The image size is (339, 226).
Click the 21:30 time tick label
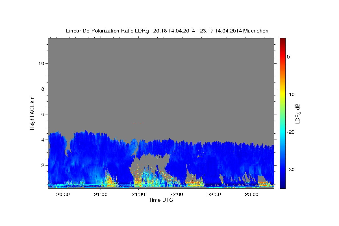tap(138, 194)
